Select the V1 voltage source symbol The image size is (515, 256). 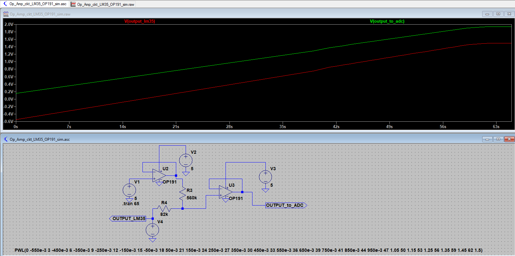[x=129, y=190]
